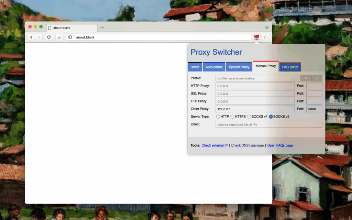Select the Direct proxy tab

pyautogui.click(x=195, y=67)
